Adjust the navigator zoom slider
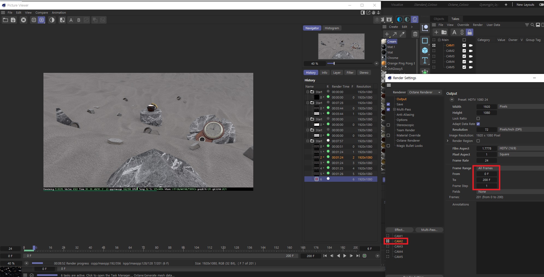 (334, 63)
